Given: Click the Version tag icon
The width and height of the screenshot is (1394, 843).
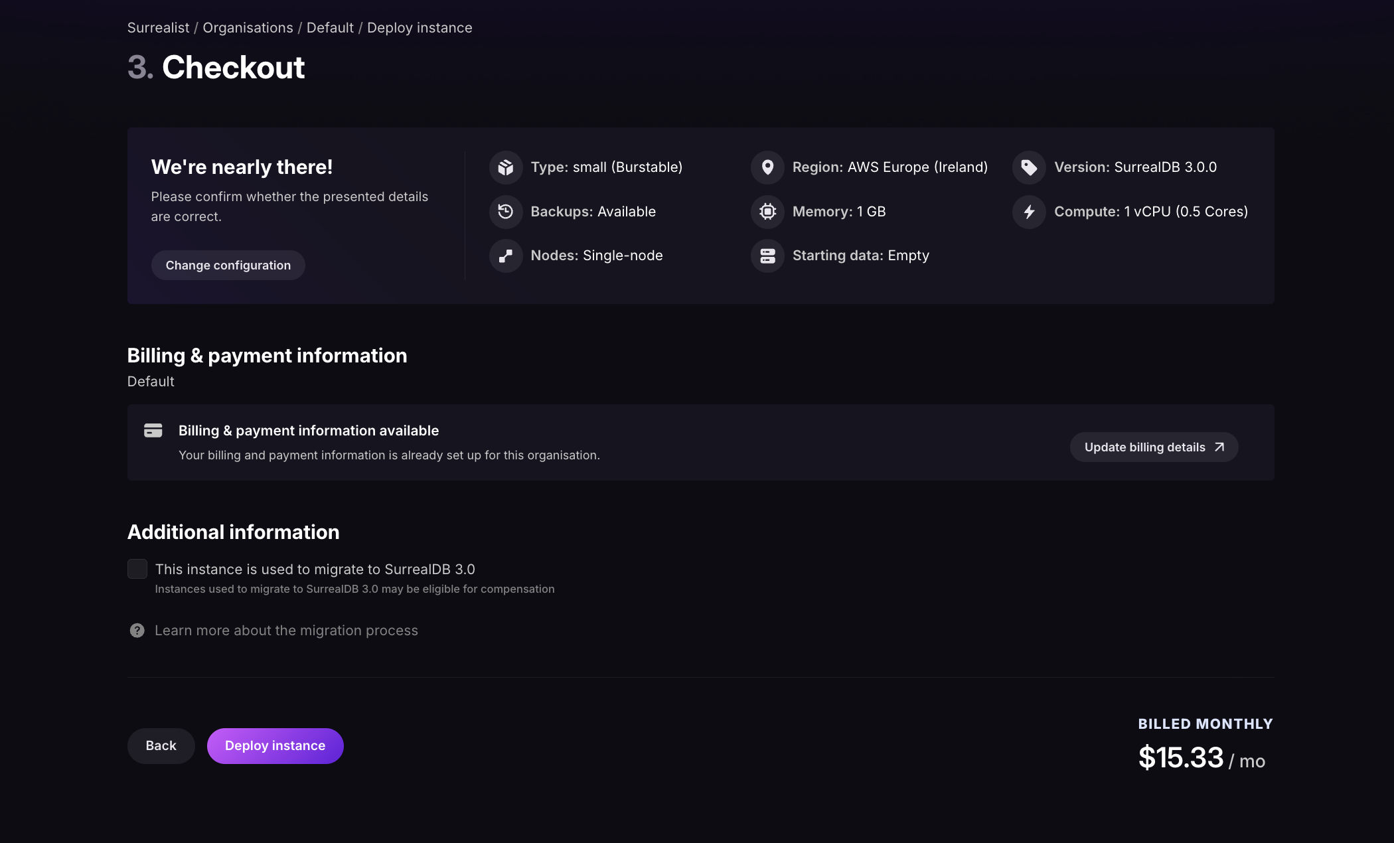Looking at the screenshot, I should tap(1029, 167).
